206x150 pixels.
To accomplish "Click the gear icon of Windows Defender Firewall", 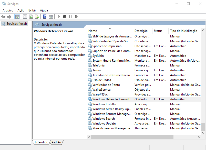I will [x=90, y=99].
